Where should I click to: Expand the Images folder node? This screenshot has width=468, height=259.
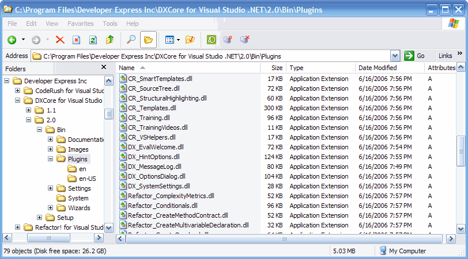coord(51,149)
